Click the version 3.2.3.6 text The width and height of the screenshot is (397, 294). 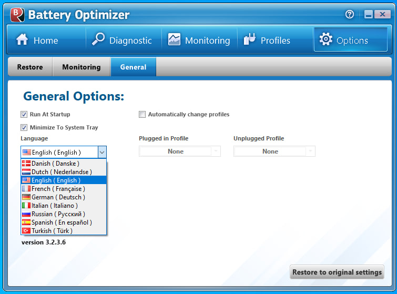44,242
